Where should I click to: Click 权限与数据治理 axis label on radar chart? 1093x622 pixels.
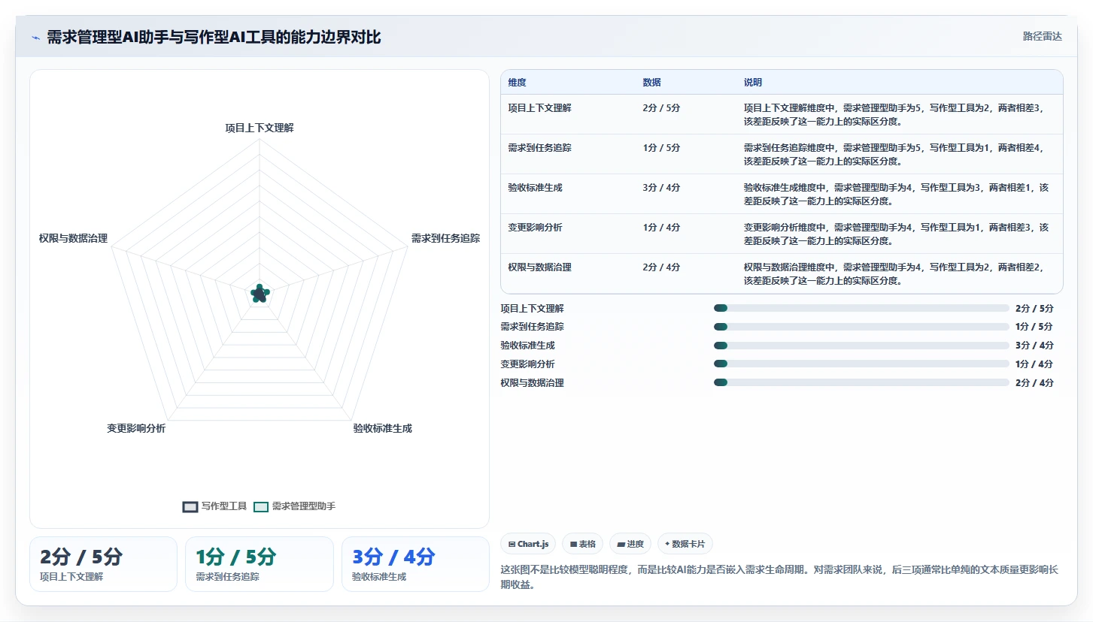point(74,238)
